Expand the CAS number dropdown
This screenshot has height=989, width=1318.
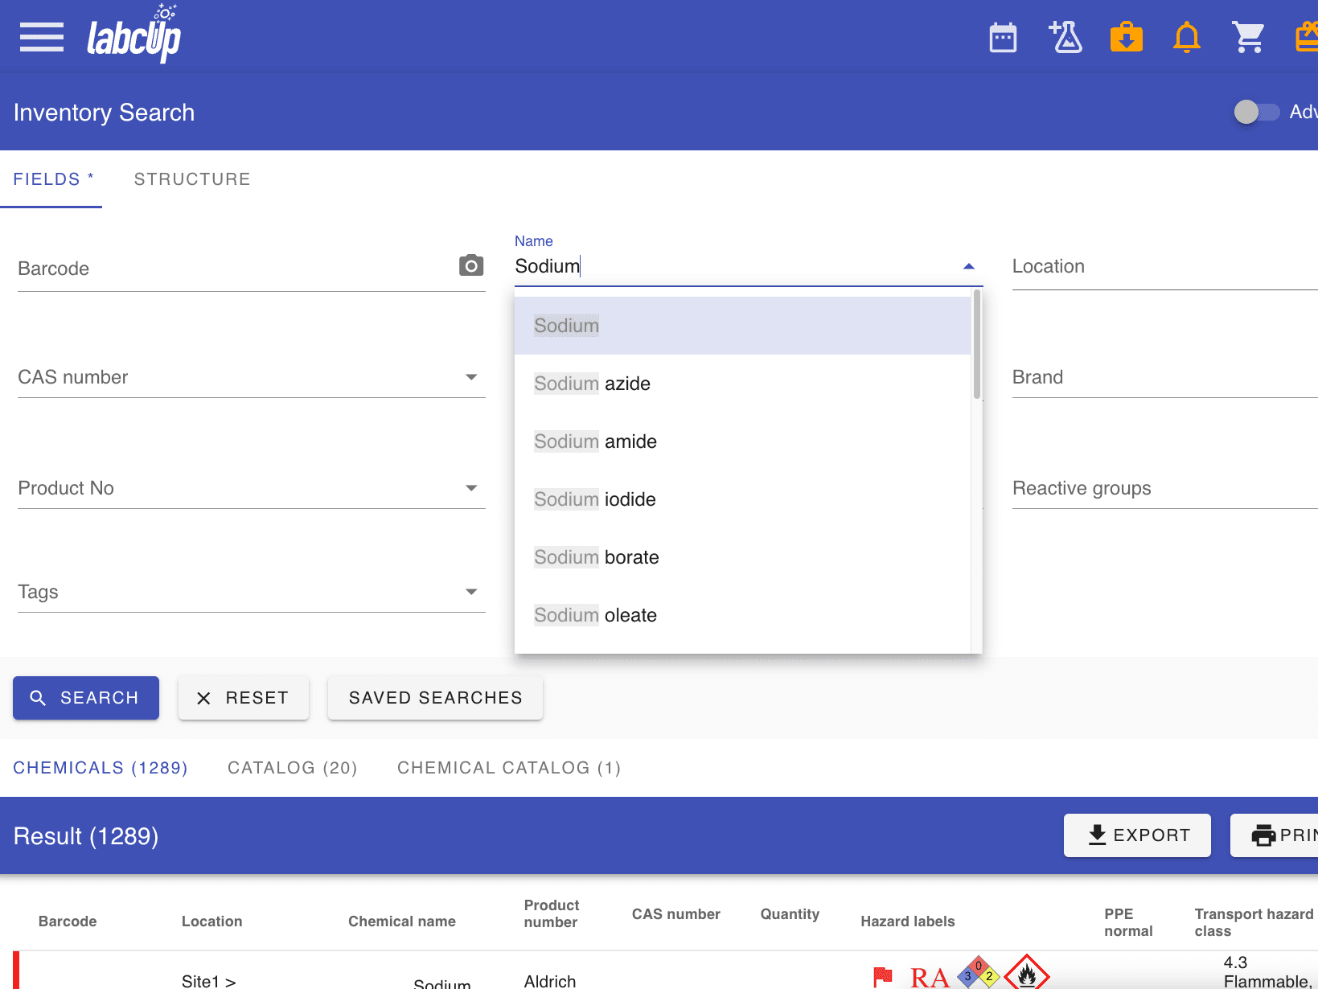pyautogui.click(x=471, y=377)
